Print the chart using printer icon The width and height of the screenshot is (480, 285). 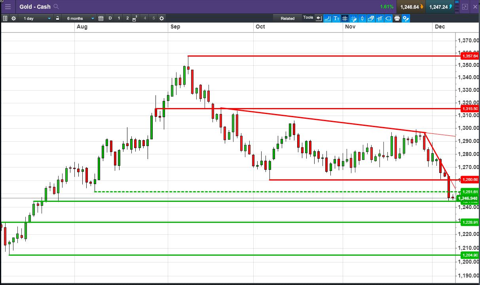(x=397, y=18)
